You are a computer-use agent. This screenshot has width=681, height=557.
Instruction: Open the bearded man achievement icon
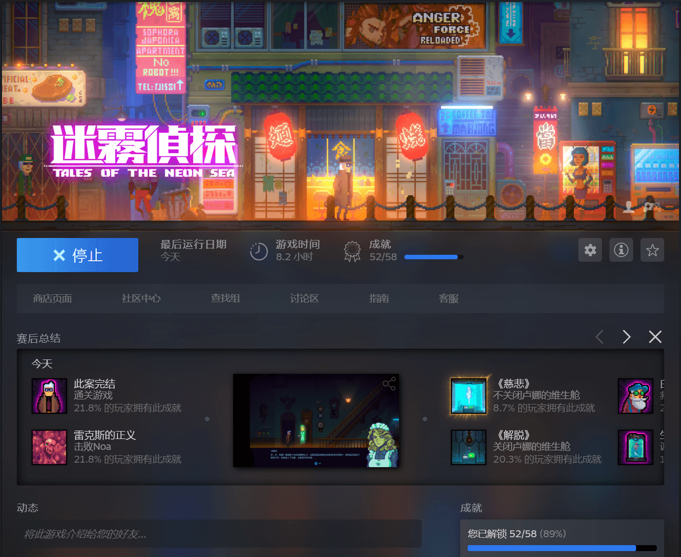click(x=636, y=396)
